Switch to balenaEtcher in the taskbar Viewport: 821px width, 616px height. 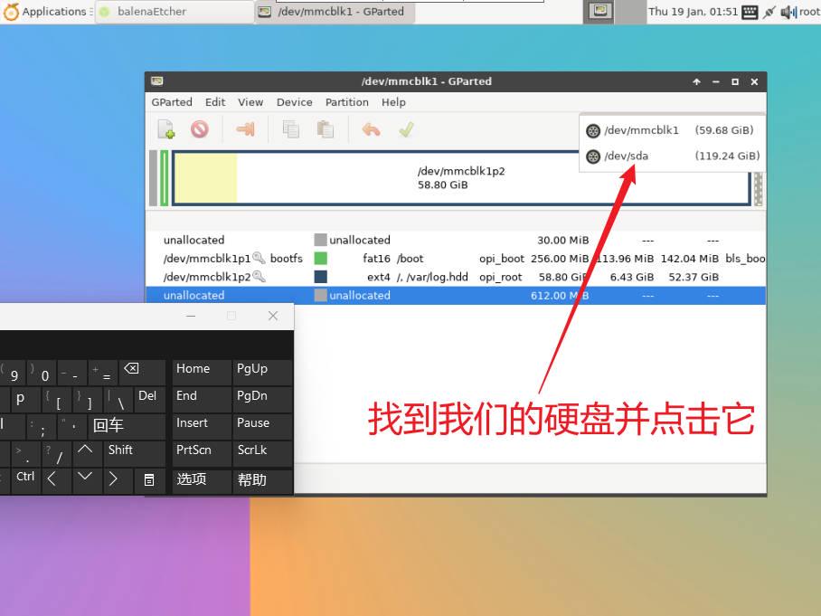pos(175,12)
